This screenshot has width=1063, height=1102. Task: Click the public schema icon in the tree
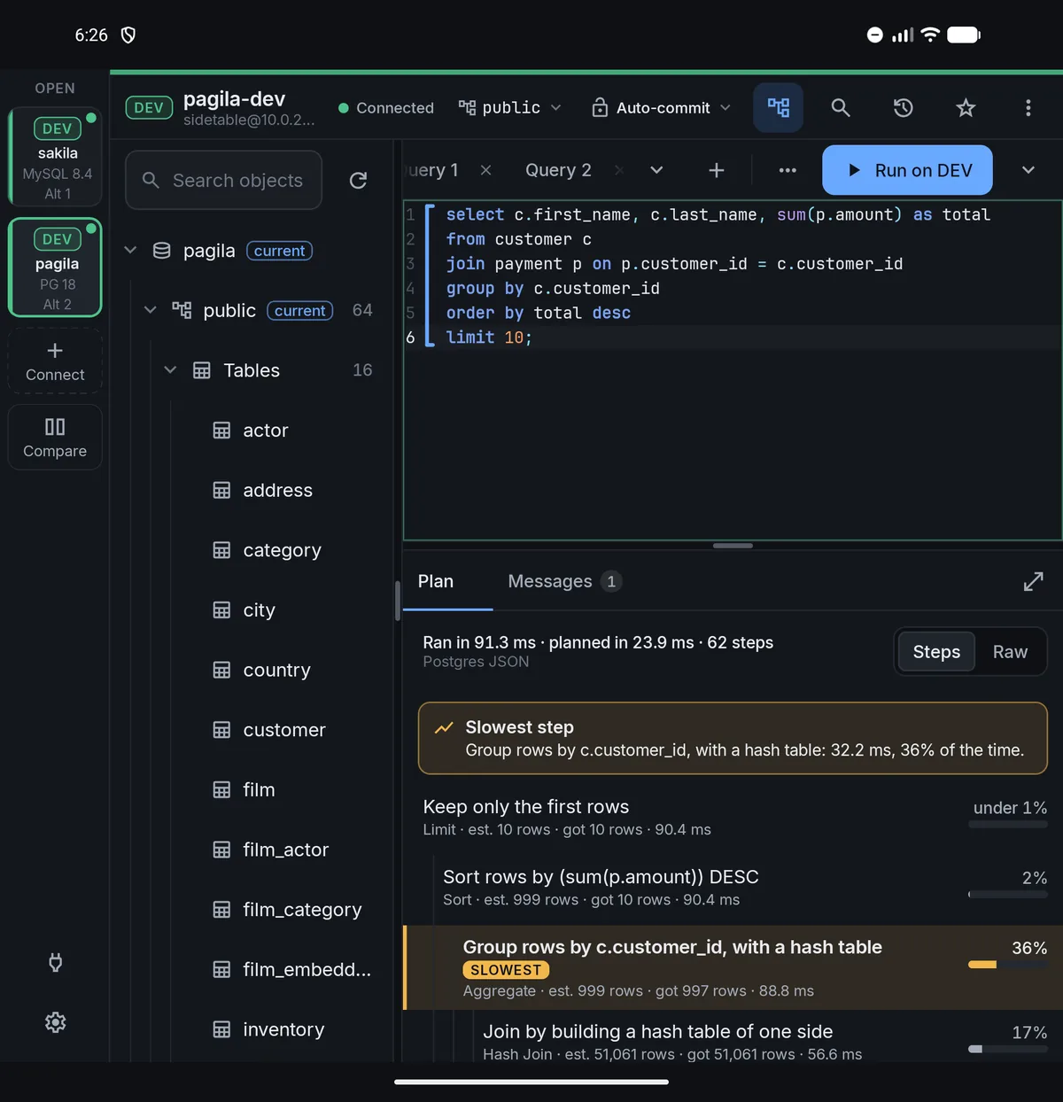click(182, 310)
